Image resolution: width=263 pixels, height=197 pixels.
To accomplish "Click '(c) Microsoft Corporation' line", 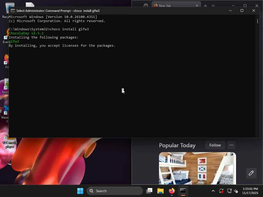I will pyautogui.click(x=57, y=21).
